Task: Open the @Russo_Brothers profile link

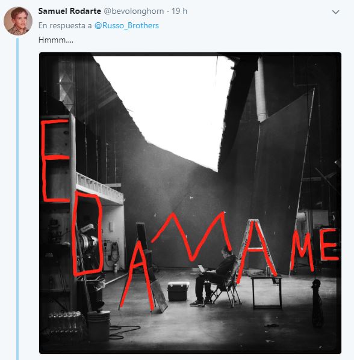Action: [x=126, y=25]
